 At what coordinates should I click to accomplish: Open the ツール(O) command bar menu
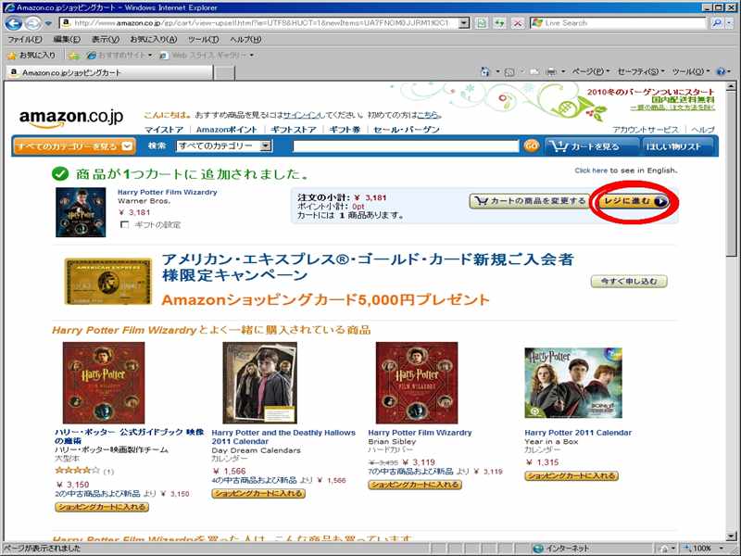[691, 72]
